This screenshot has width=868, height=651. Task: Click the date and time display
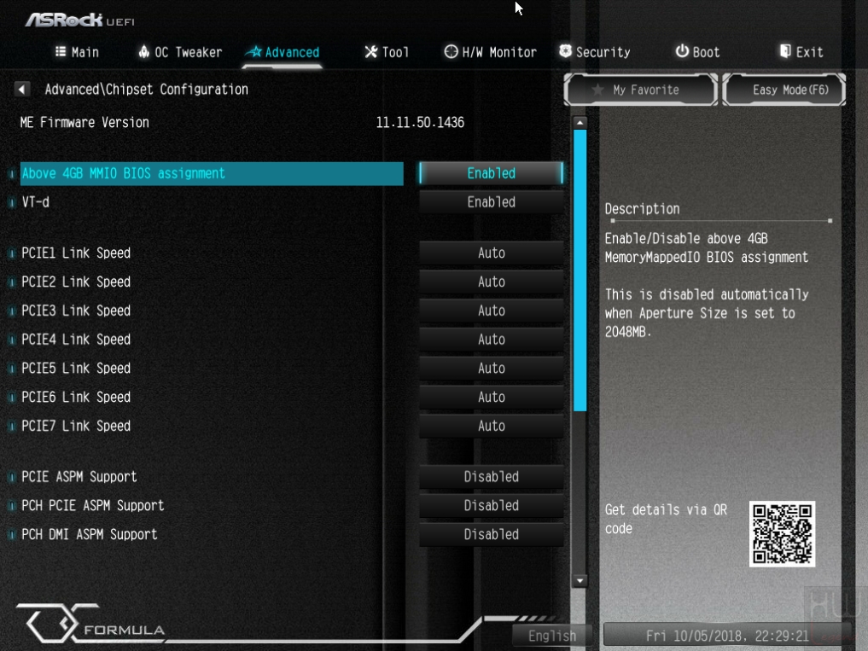(727, 636)
